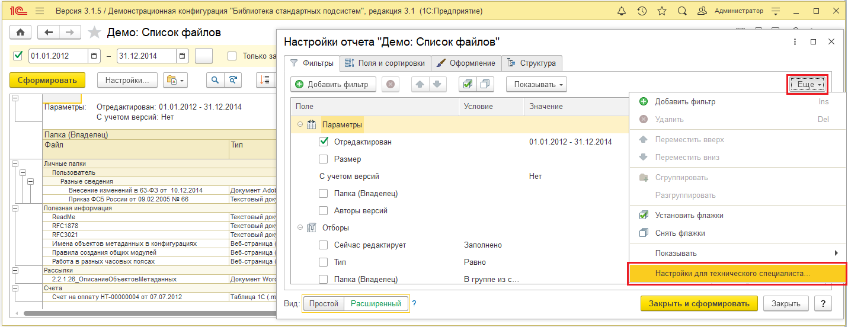
Task: Open the 1C logo icon
Action: click(18, 11)
